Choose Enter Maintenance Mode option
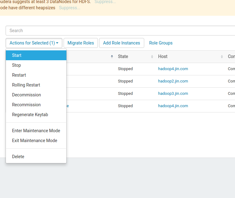The image size is (235, 198). 36,131
